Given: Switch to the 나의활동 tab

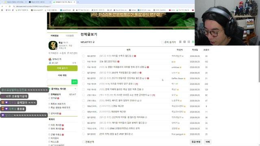Looking at the screenshot, I should 70,36.
